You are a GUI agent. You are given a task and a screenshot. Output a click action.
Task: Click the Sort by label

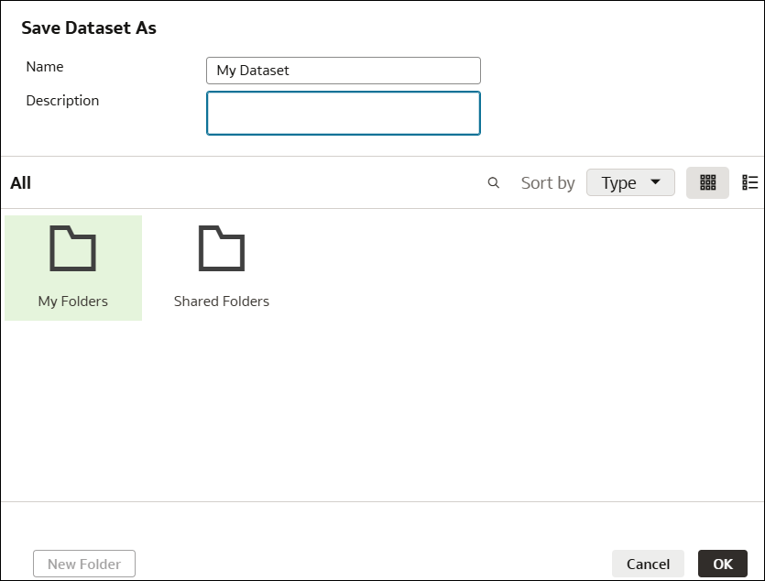(x=548, y=183)
